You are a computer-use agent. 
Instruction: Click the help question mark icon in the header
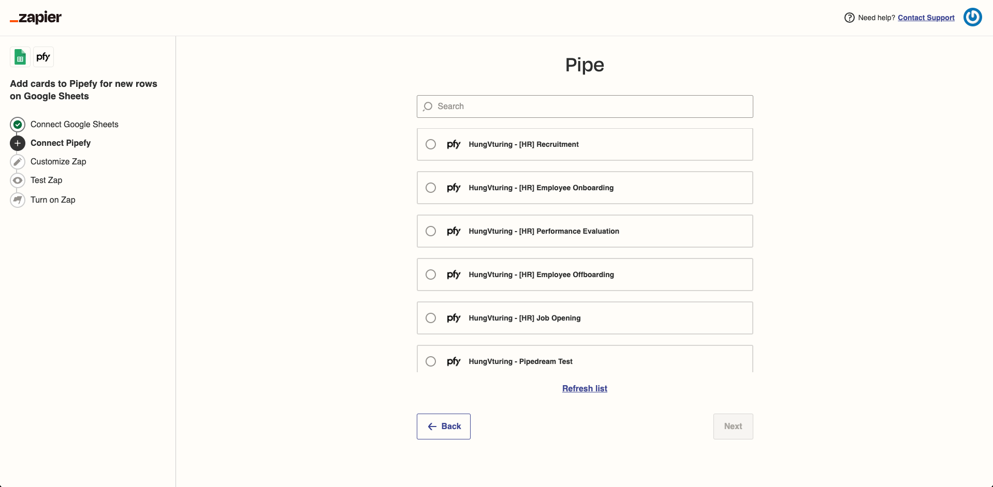click(850, 17)
